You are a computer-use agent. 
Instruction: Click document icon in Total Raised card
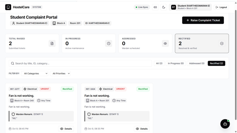tap(52, 44)
